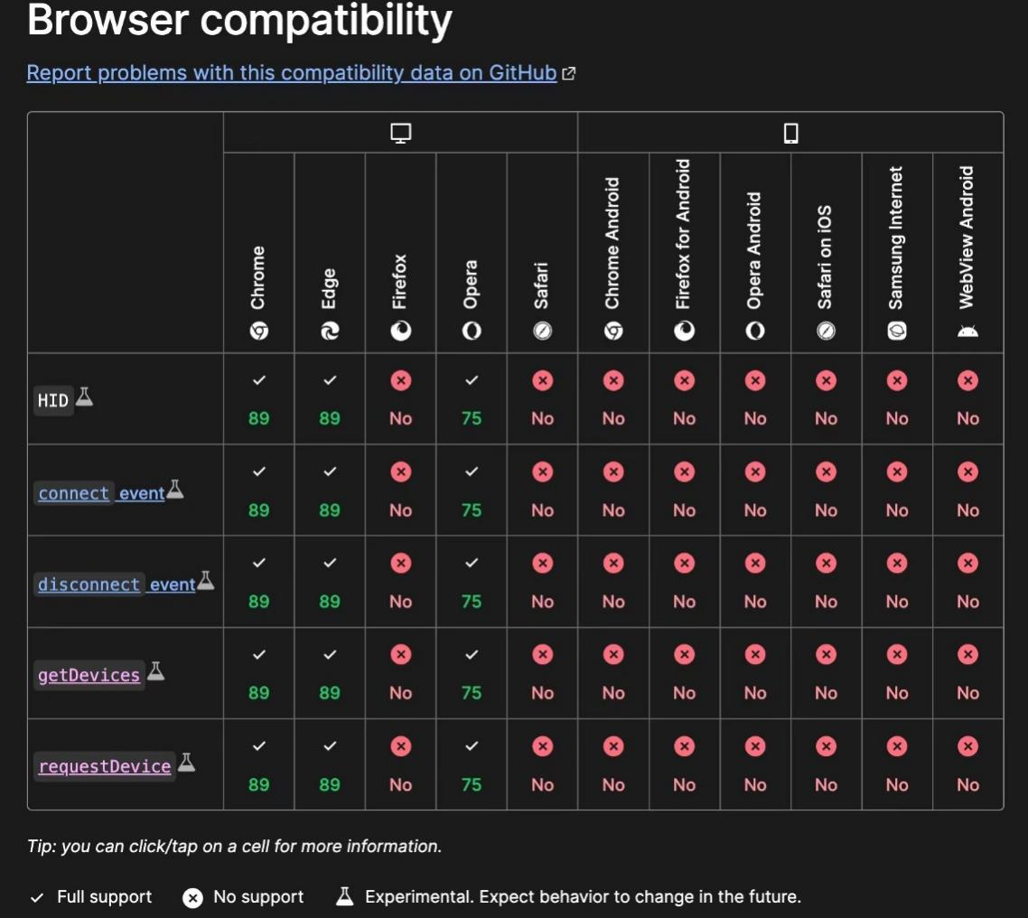Expand Chrome 89 cell in HID row
The height and width of the screenshot is (918, 1028).
258,399
